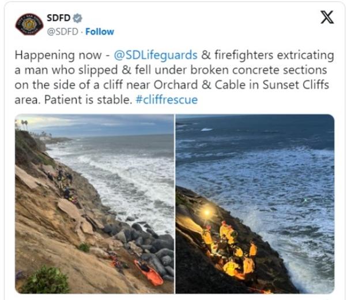Click the palm trees at the left photo top
This screenshot has width=362, height=300.
tap(24, 124)
